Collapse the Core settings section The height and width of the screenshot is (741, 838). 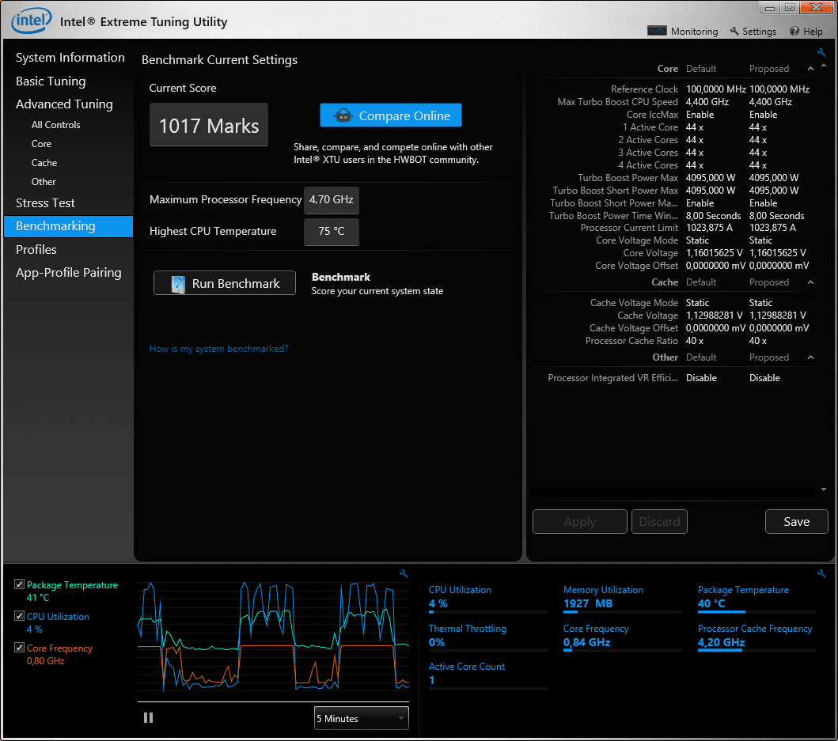tap(810, 69)
